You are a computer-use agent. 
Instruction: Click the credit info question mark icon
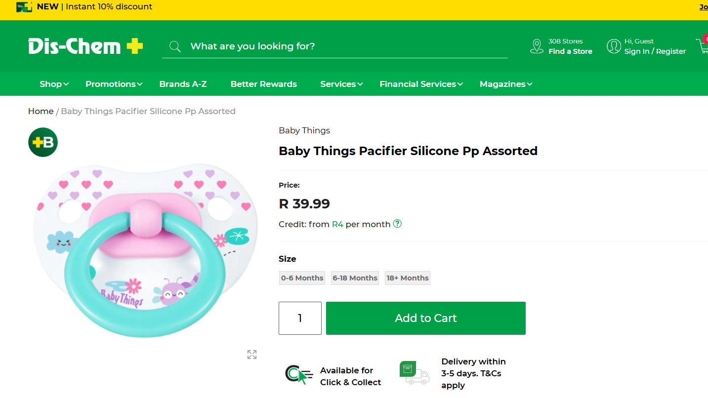click(397, 224)
